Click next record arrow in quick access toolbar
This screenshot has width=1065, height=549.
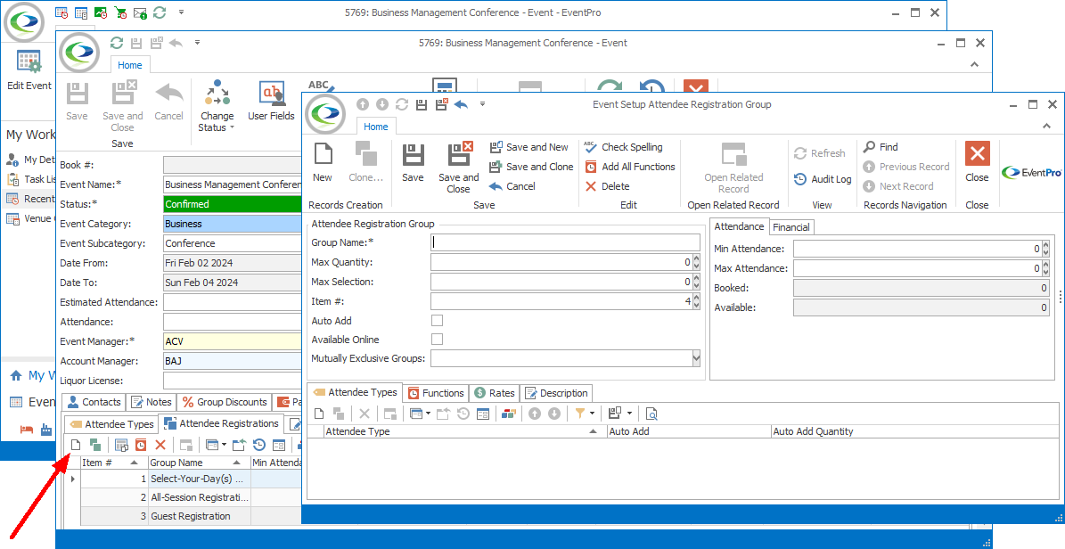point(382,104)
